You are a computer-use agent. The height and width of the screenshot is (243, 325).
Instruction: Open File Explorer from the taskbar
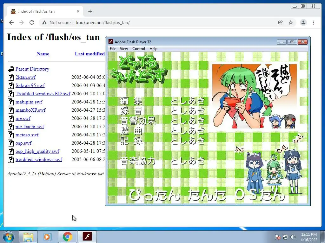[28, 237]
